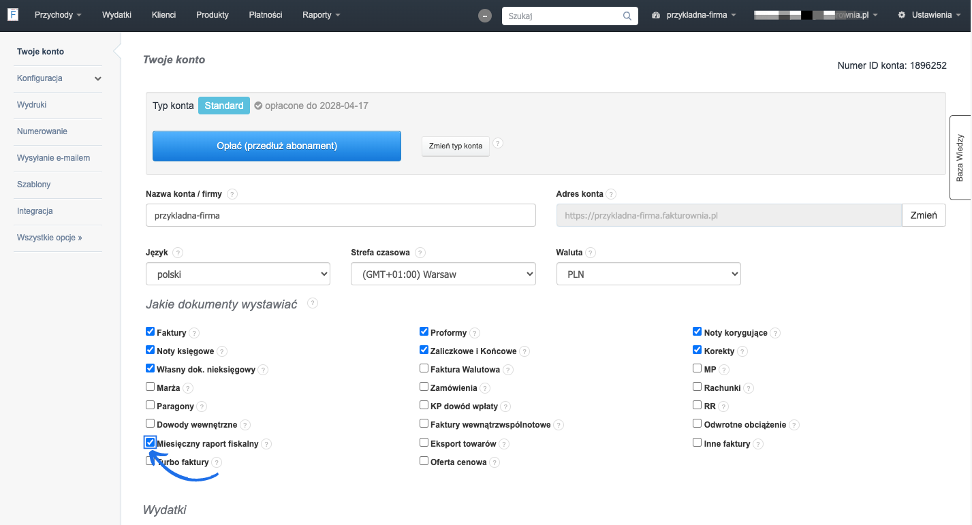Open the Raporty menu
Screen dimensions: 972x525
tap(321, 15)
